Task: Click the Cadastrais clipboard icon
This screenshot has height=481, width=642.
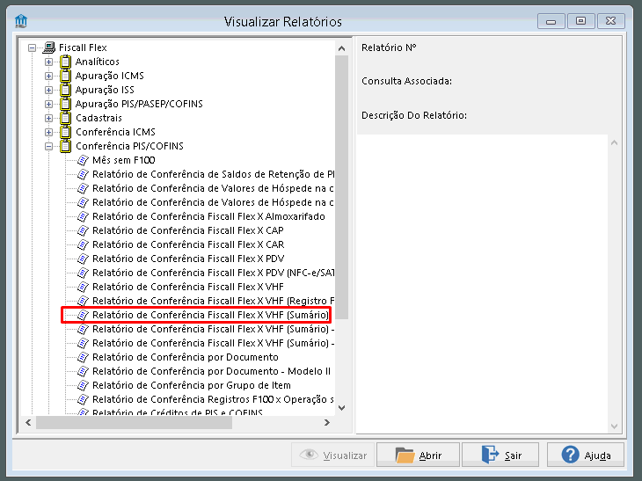Action: click(x=65, y=118)
